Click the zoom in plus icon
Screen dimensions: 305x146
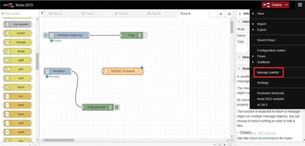pos(224,144)
